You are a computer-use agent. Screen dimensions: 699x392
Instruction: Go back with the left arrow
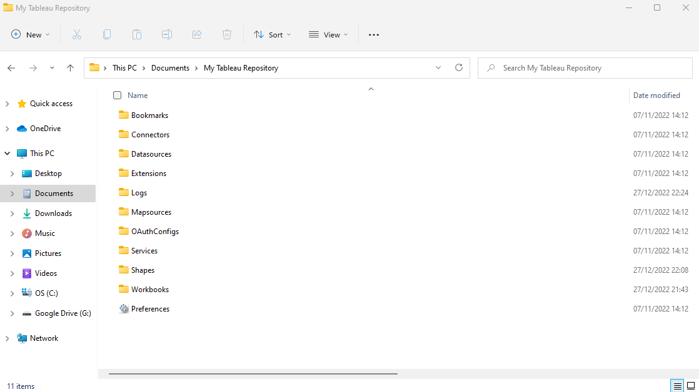pyautogui.click(x=11, y=68)
